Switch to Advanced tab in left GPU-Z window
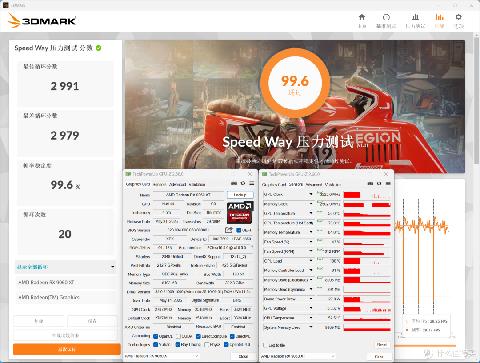The height and width of the screenshot is (363, 480). (177, 184)
